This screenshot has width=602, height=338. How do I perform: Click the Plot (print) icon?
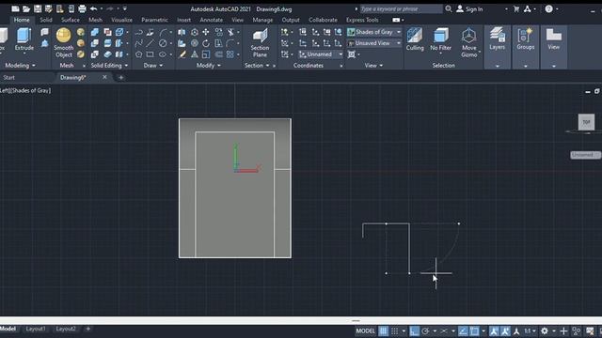click(82, 8)
